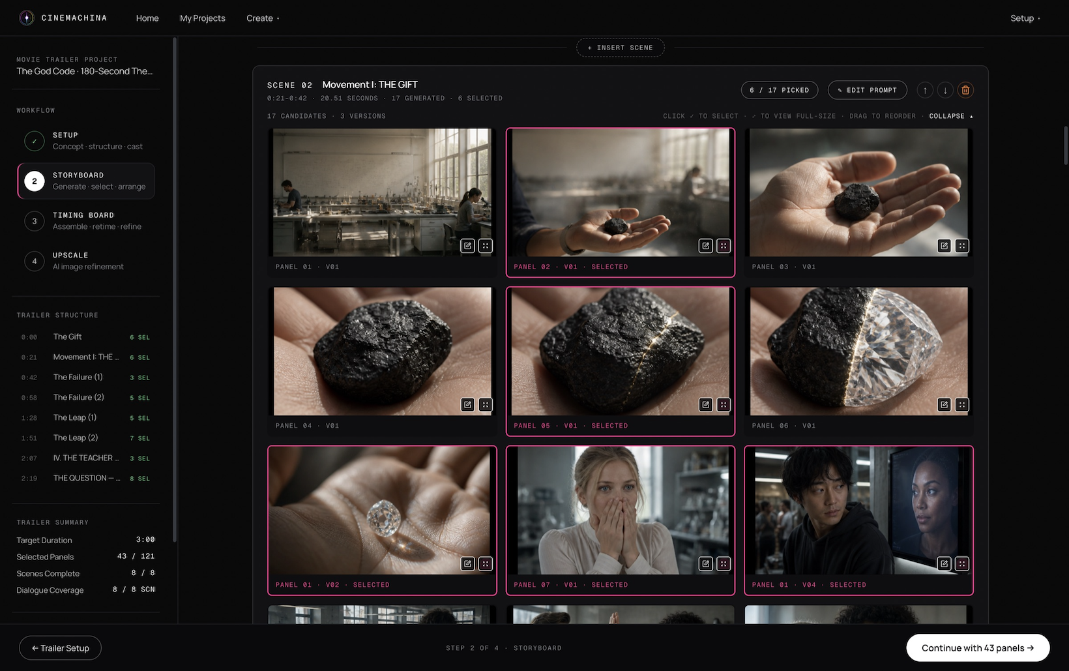Click the Edit Prompt button
This screenshot has height=671, width=1069.
pos(867,90)
